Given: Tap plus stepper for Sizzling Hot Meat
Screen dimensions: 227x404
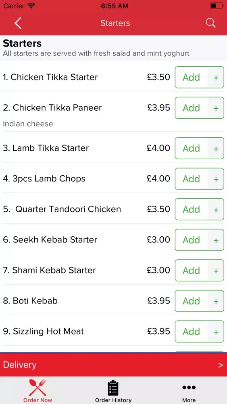Looking at the screenshot, I should 216,332.
